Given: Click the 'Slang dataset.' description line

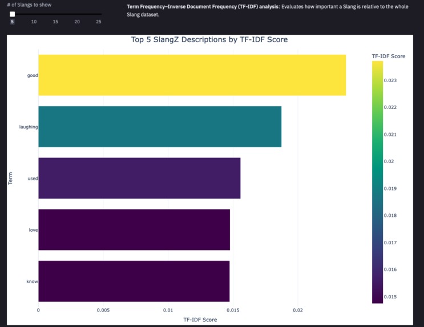Looking at the screenshot, I should (143, 15).
